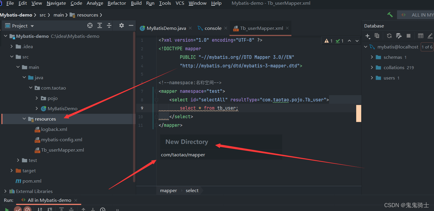Viewport: 434px width, 211px height.
Task: Expand all in Project panel
Action: point(100,26)
